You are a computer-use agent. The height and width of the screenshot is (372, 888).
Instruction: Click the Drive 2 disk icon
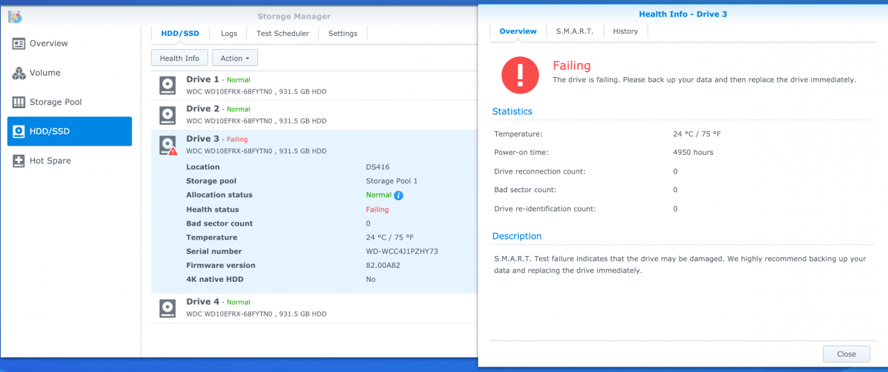click(167, 115)
